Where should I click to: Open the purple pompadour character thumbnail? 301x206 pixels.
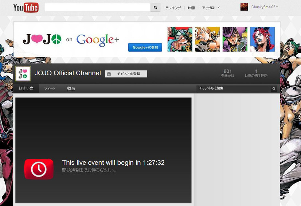[x=235, y=39]
